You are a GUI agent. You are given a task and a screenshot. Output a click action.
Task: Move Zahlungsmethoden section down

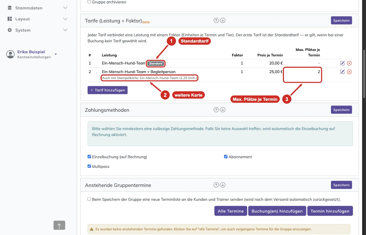(223, 110)
